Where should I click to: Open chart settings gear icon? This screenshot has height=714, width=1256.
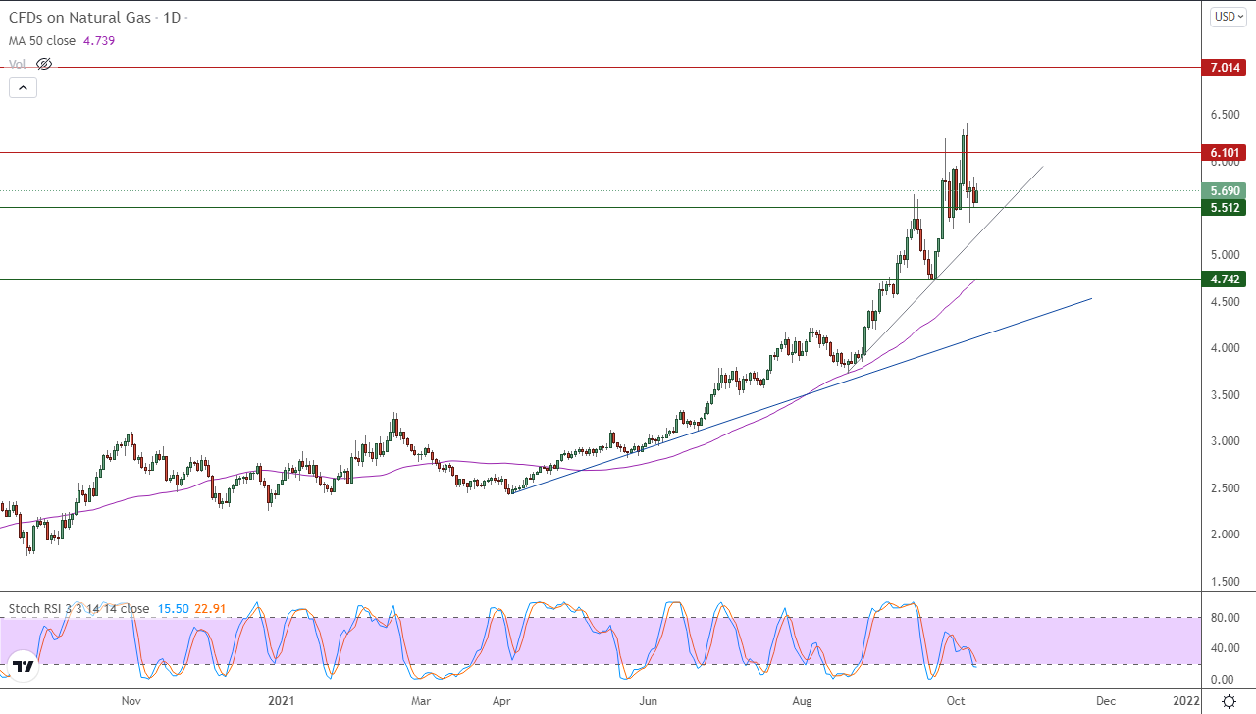click(x=1229, y=701)
